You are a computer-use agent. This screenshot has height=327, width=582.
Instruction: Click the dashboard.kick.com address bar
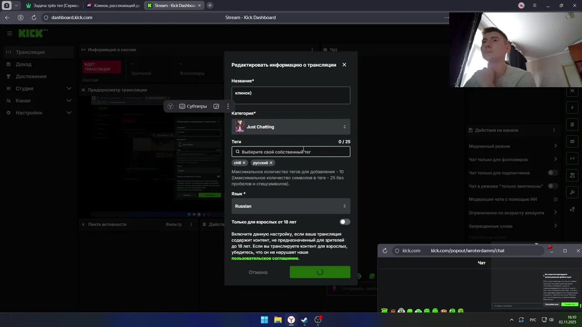(72, 18)
